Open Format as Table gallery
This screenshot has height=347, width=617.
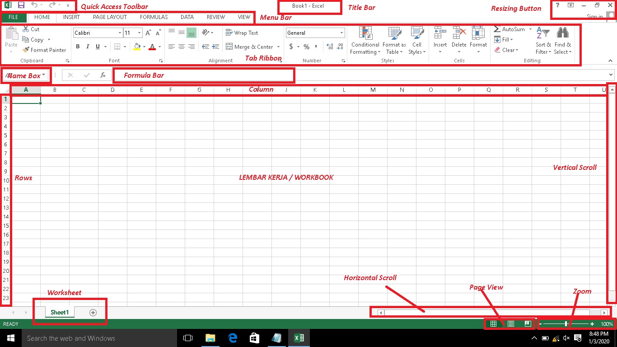pos(394,41)
